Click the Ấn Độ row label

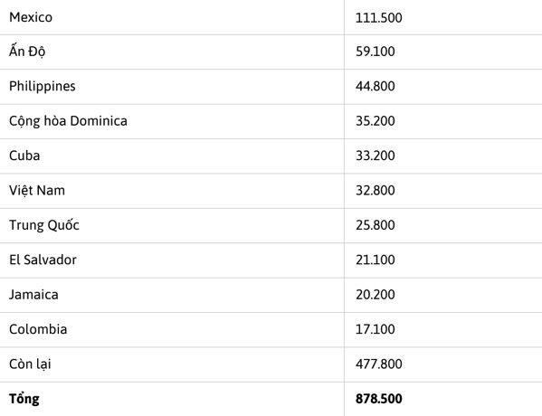point(27,52)
